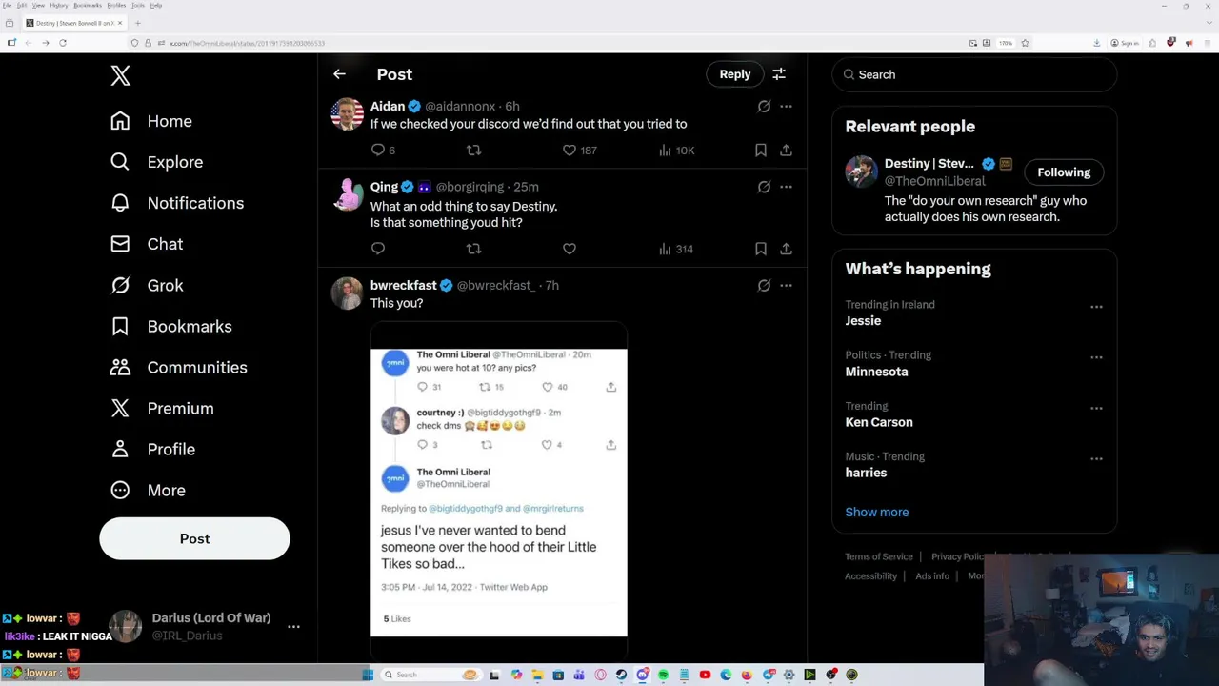Bookmark Aidan's reply
The height and width of the screenshot is (686, 1219).
click(x=760, y=150)
